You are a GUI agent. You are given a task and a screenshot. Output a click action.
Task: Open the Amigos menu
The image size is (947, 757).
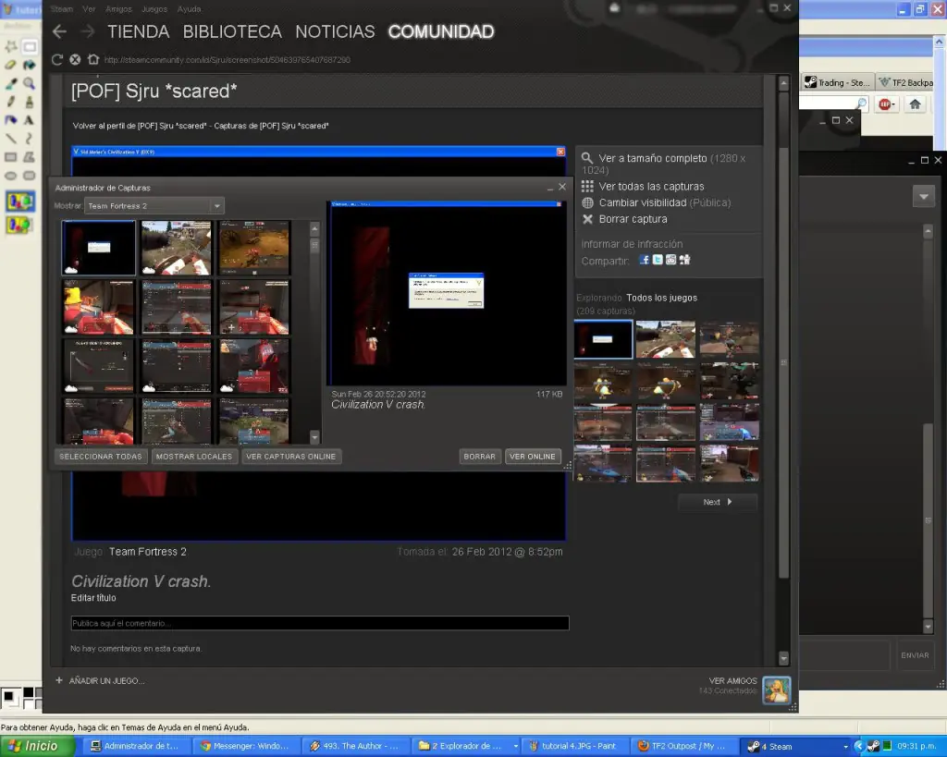118,9
